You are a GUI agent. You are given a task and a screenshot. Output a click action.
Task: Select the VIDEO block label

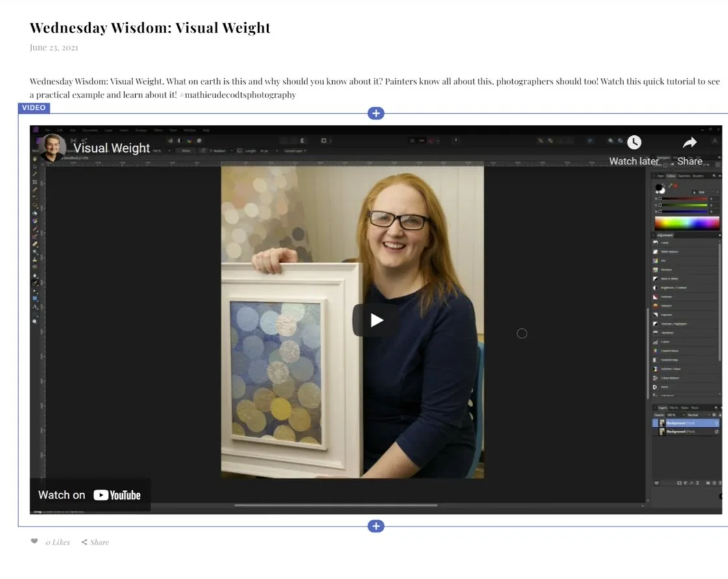pos(34,108)
